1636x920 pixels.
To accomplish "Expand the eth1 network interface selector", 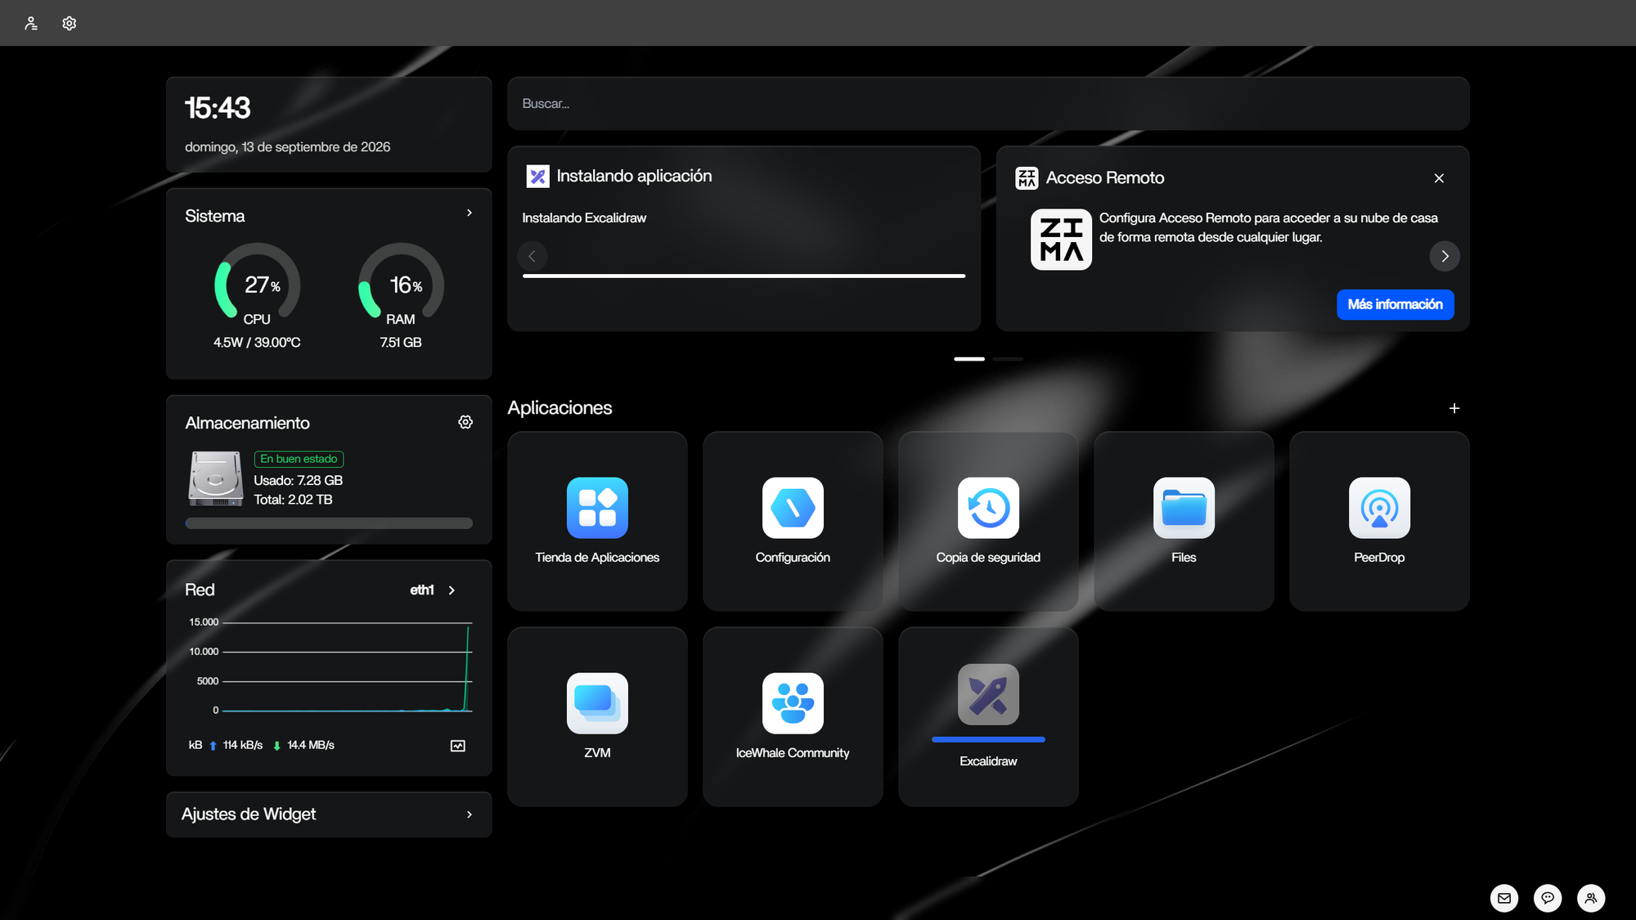I will (434, 590).
